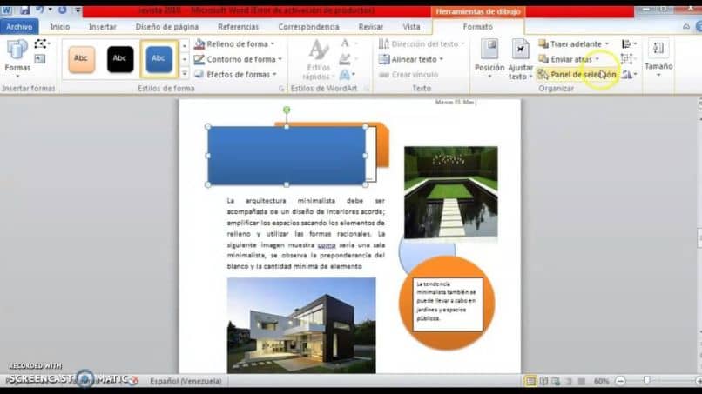Open the Customize Quick Access Toolbar arrow

pyautogui.click(x=77, y=10)
